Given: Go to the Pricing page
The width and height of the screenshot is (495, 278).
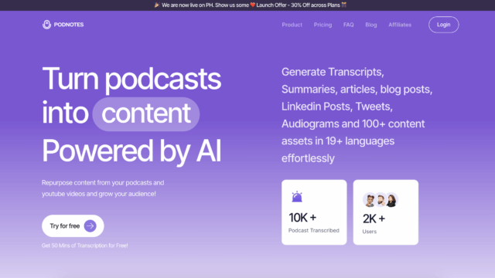Looking at the screenshot, I should pyautogui.click(x=323, y=25).
